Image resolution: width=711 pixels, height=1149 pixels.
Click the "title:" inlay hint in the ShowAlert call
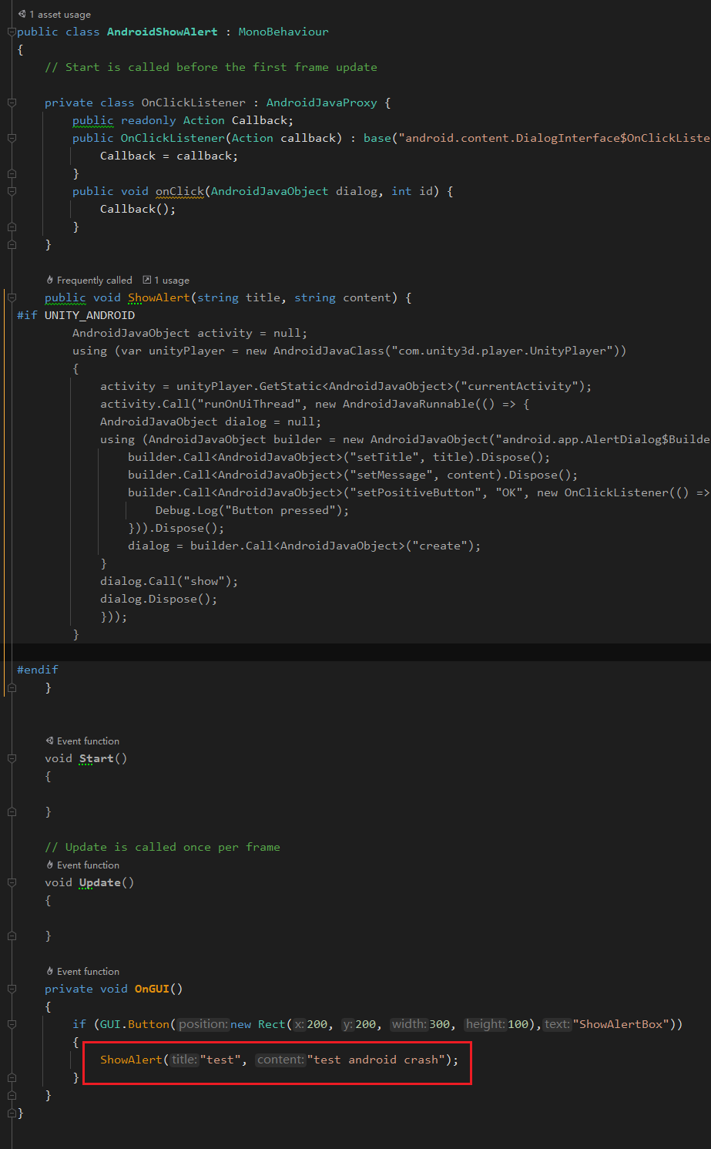coord(183,1060)
